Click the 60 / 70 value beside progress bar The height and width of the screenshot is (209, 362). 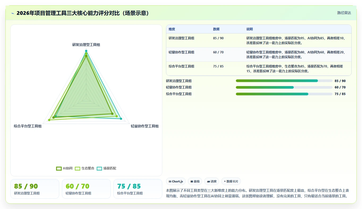(x=340, y=87)
